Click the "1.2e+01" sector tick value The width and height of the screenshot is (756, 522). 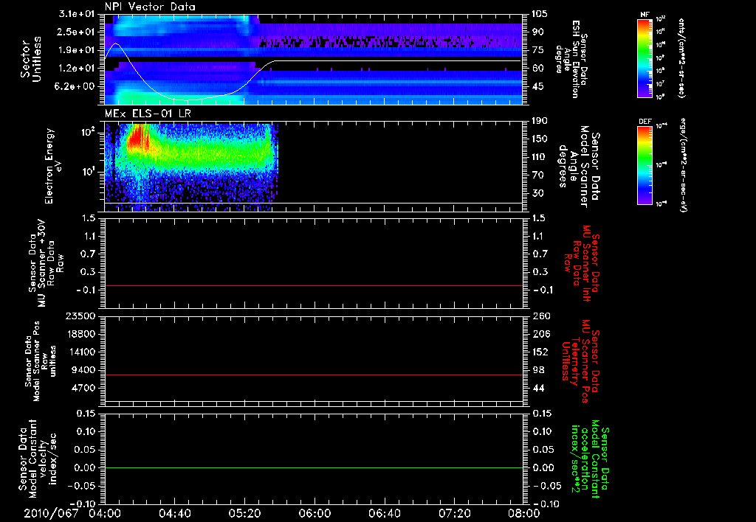coord(76,69)
